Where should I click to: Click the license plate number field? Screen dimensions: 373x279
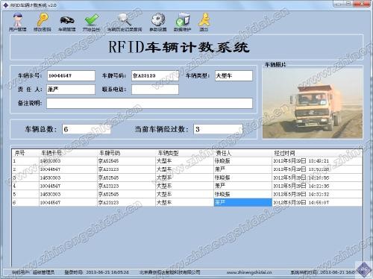[155, 75]
